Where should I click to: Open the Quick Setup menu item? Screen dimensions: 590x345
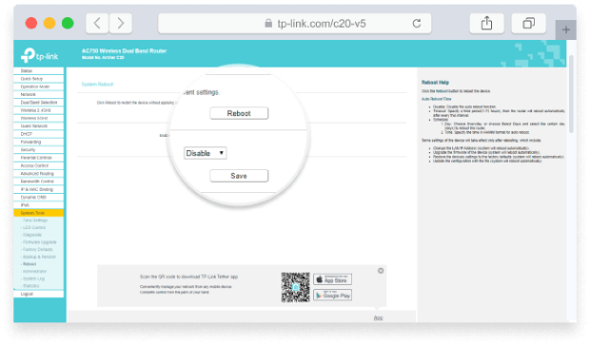39,79
